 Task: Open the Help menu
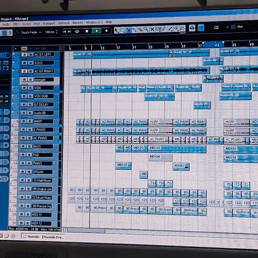[x=108, y=22]
